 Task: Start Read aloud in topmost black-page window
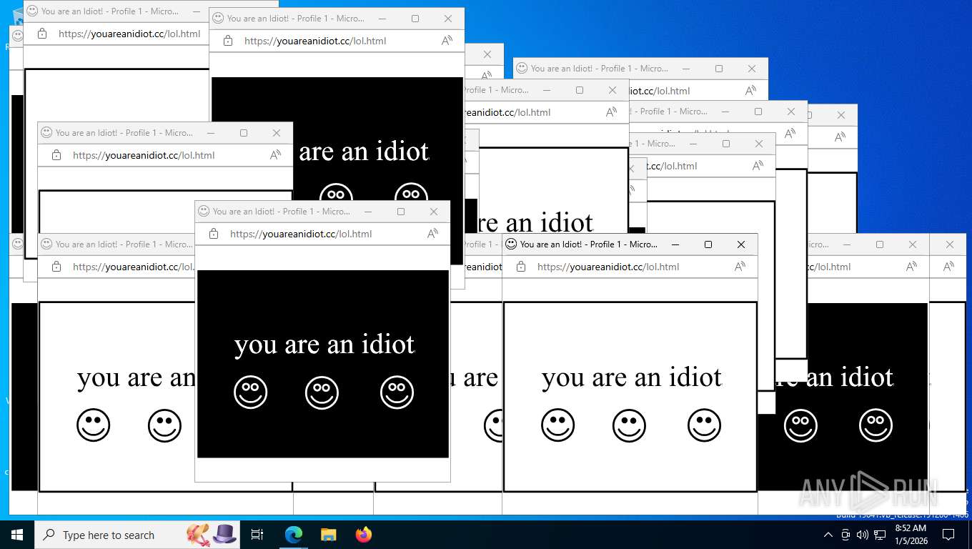(447, 41)
